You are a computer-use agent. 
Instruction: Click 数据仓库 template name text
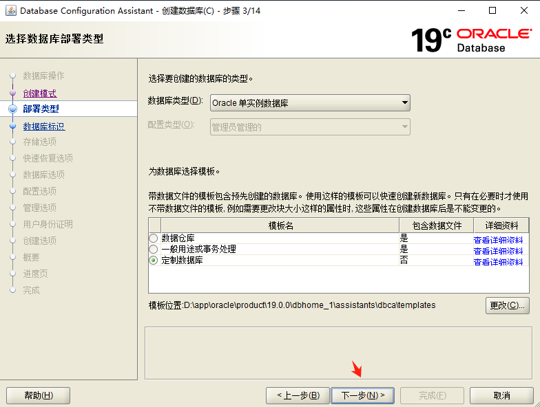[x=178, y=238]
